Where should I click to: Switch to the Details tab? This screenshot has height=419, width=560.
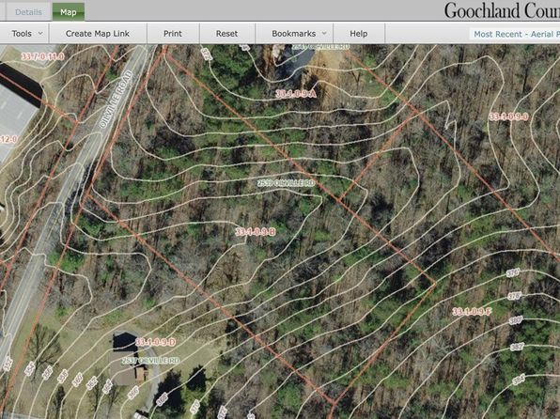[28, 12]
